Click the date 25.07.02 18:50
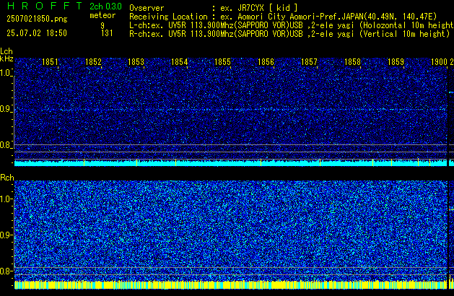Image resolution: width=454 pixels, height=296 pixels. click(37, 33)
